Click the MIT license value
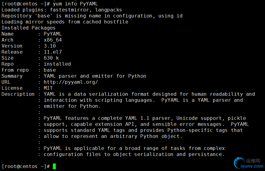 [x=48, y=88]
